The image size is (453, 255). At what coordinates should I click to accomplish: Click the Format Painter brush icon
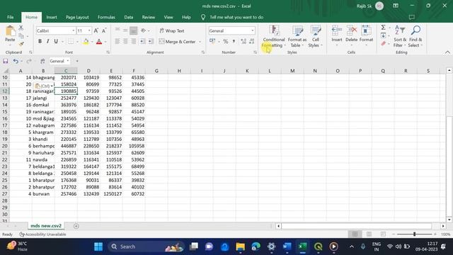click(21, 44)
